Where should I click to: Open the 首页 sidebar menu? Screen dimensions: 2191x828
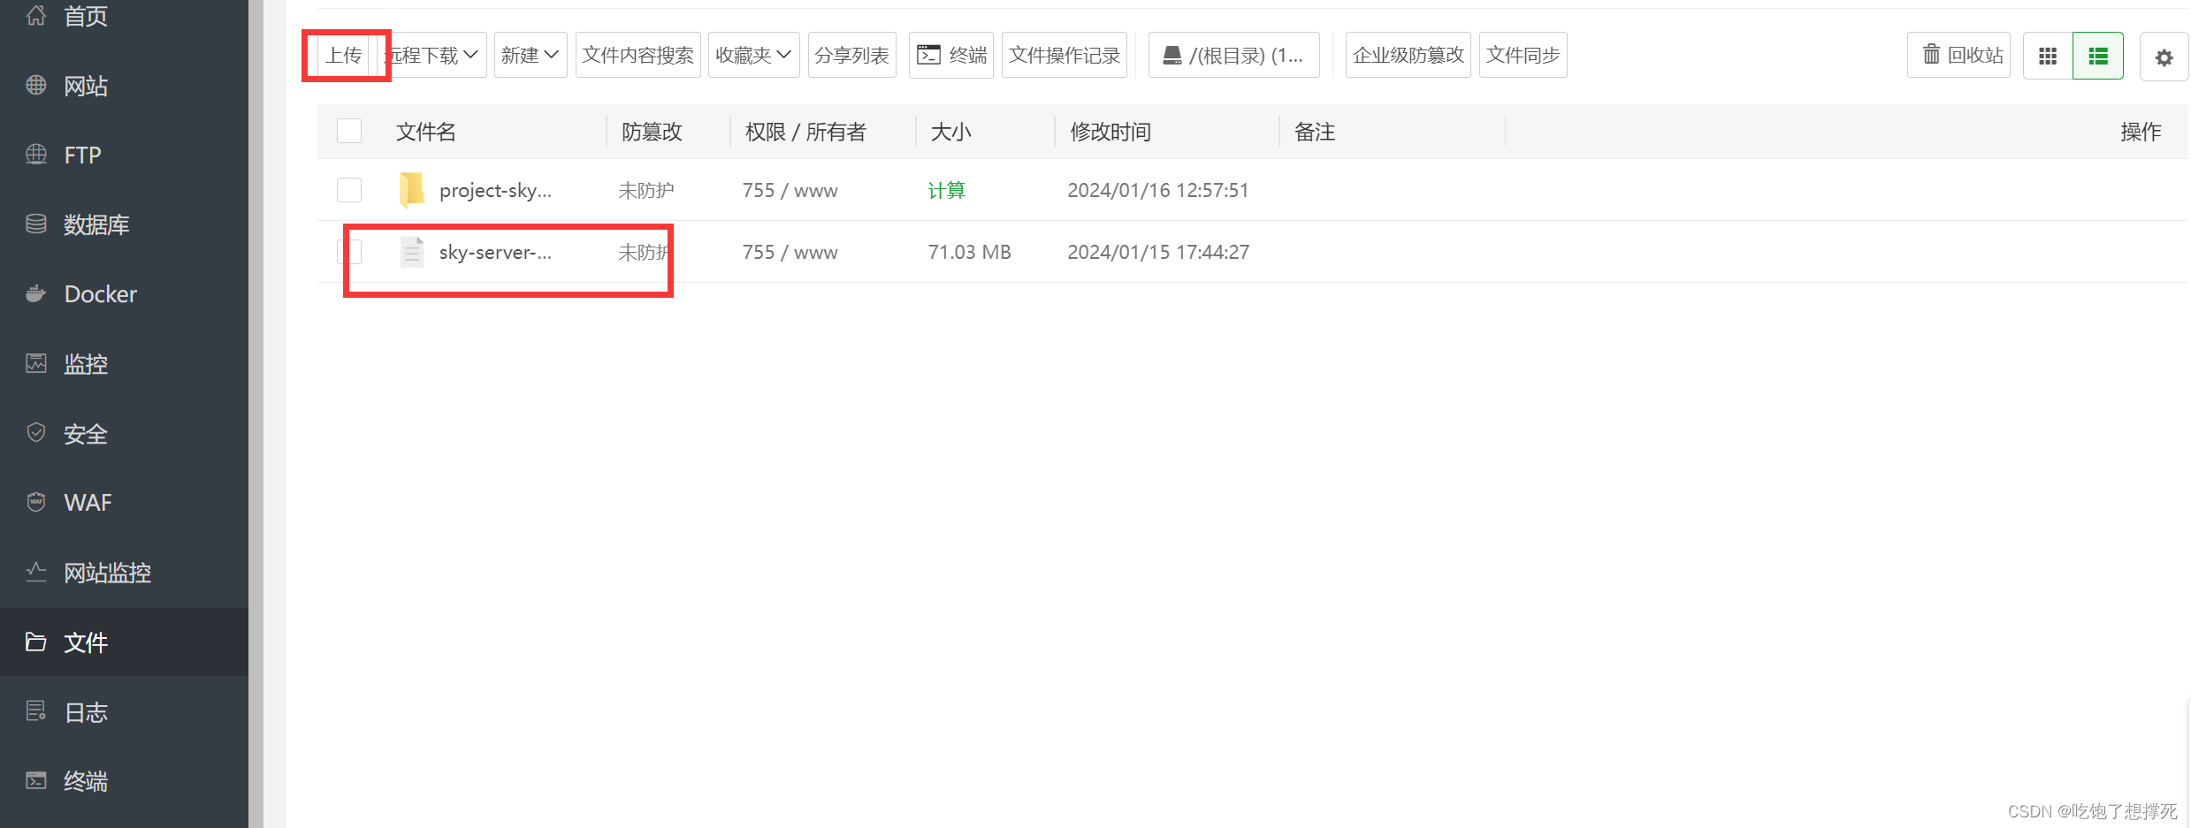(86, 16)
